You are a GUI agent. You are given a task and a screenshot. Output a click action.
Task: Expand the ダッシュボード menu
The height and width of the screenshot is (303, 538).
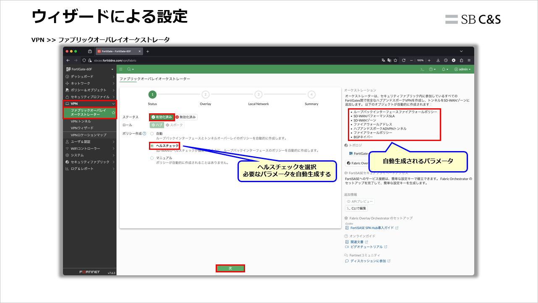click(x=90, y=76)
